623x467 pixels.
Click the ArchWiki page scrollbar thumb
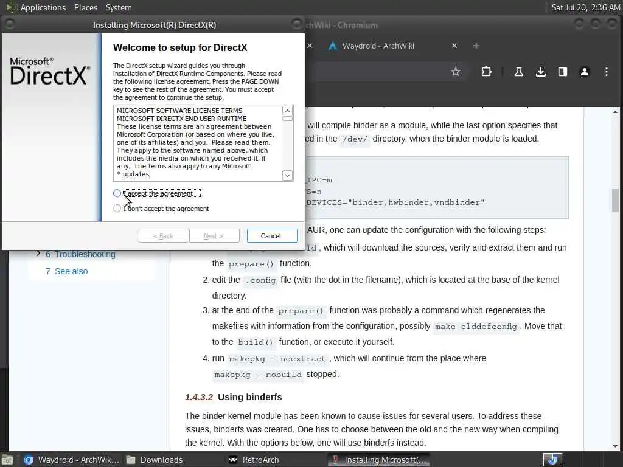615,200
